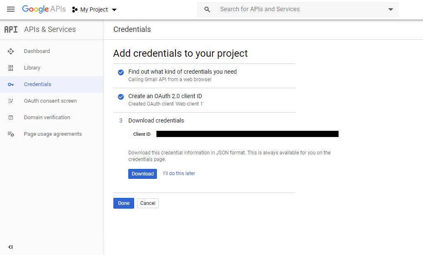Click 'Created OAuth client Web client 1' text

(166, 104)
